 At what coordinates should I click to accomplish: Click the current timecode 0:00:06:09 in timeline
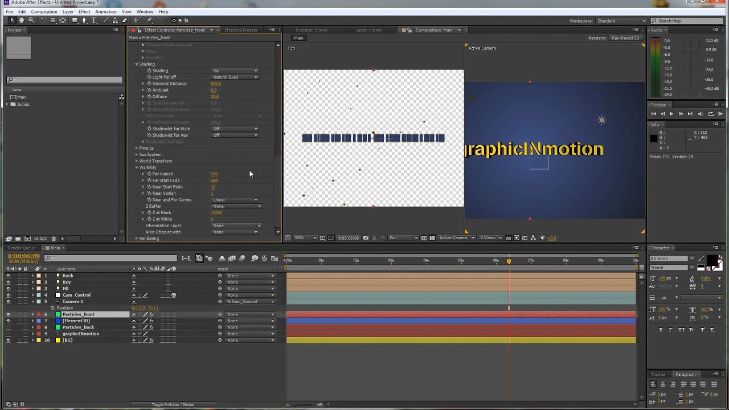coord(24,256)
